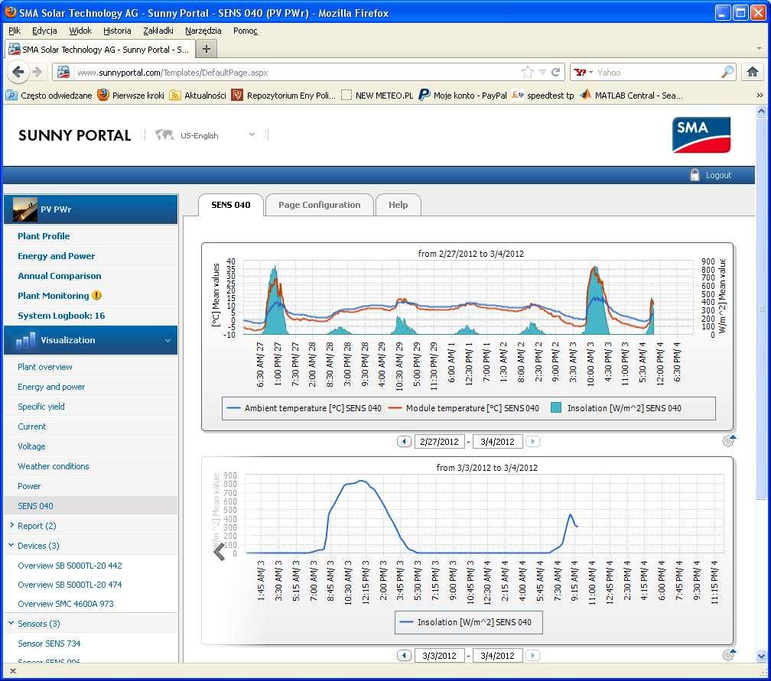
Task: Open settings gear for the insolation chart
Action: [729, 654]
